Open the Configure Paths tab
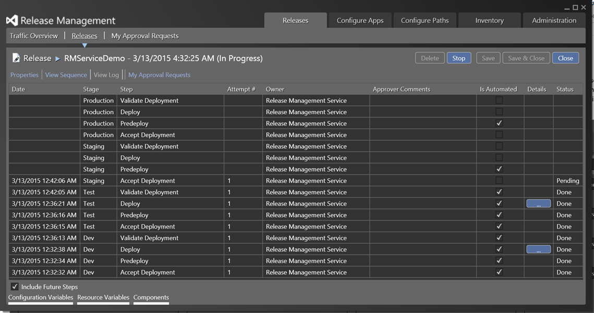The image size is (594, 313). tap(425, 20)
